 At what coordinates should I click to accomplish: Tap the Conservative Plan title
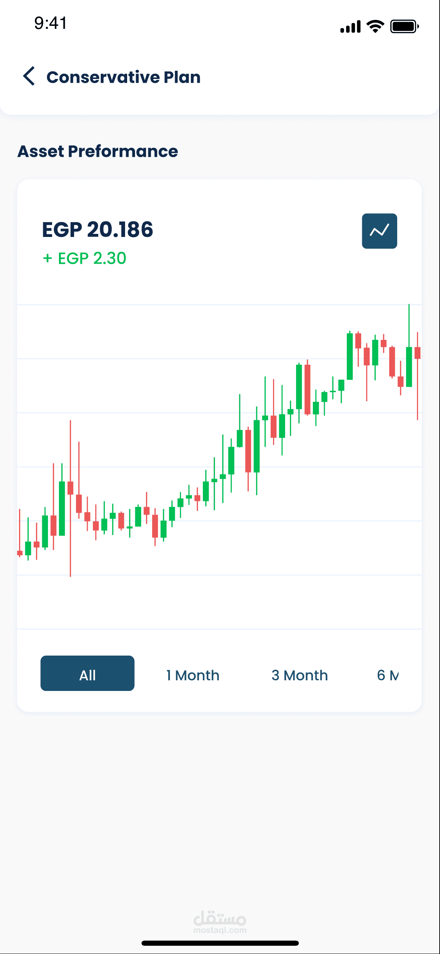tap(123, 77)
